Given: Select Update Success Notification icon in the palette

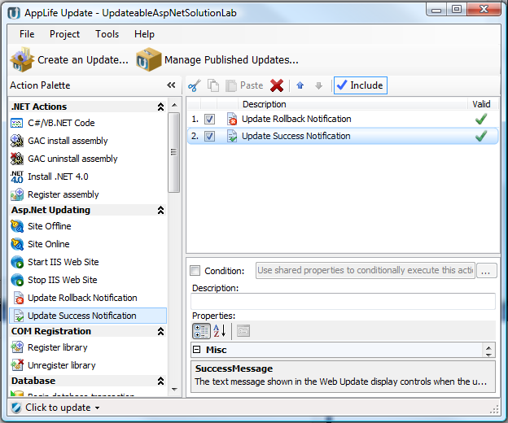Looking at the screenshot, I should tap(19, 316).
